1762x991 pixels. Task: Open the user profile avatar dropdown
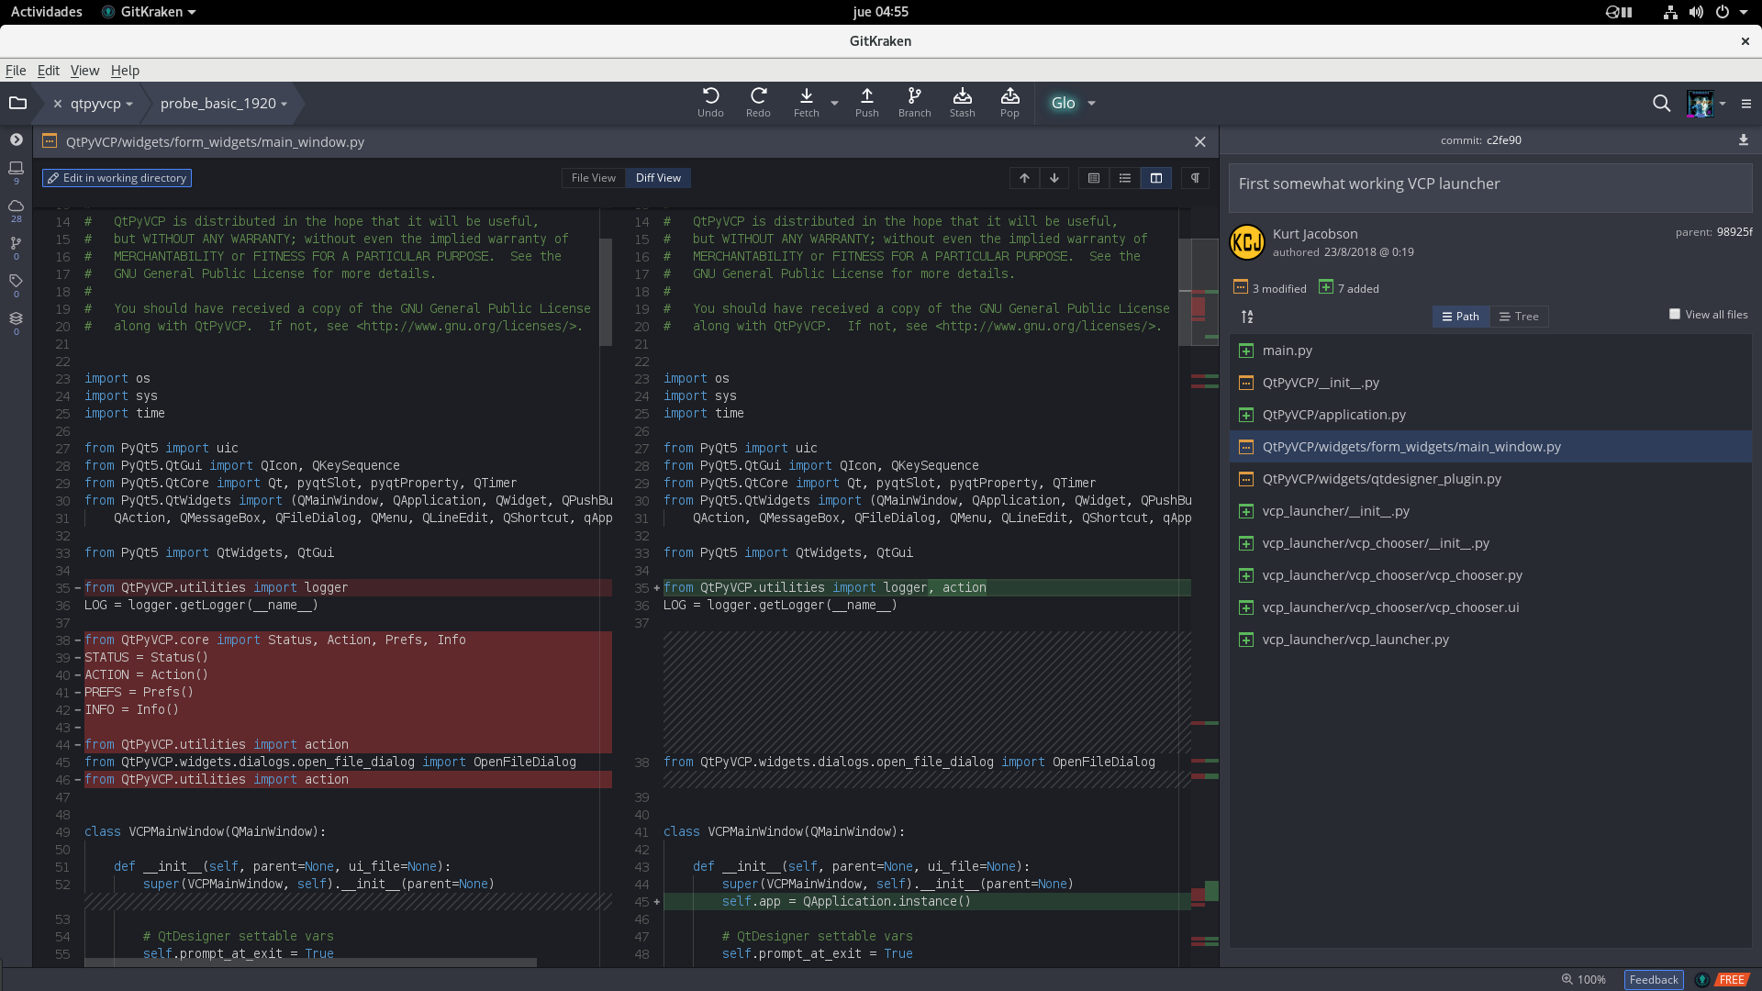pyautogui.click(x=1706, y=104)
